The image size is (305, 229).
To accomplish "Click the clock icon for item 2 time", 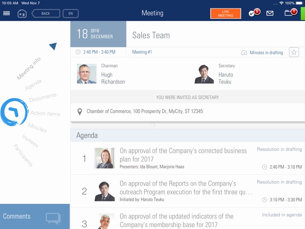I will pos(265,200).
